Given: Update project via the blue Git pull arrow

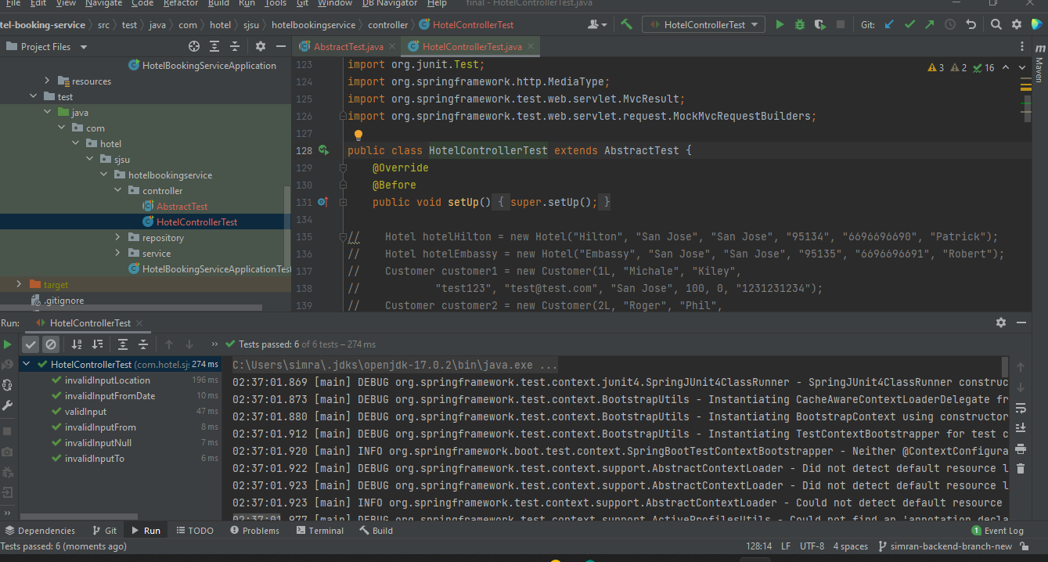Looking at the screenshot, I should 889,24.
